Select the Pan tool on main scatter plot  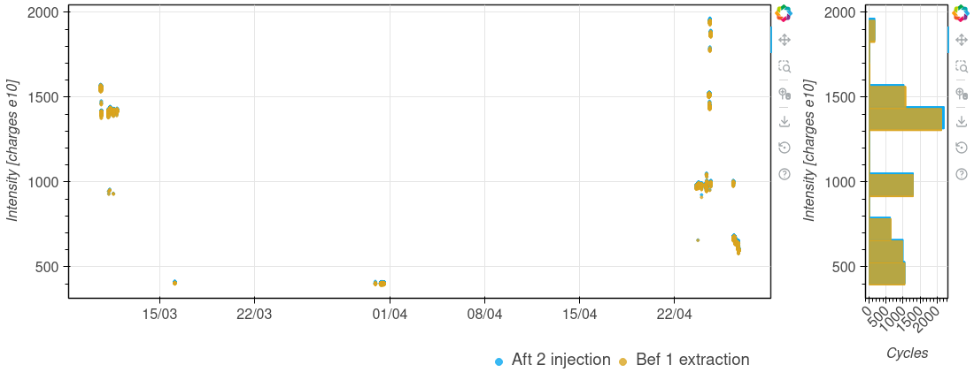(785, 40)
